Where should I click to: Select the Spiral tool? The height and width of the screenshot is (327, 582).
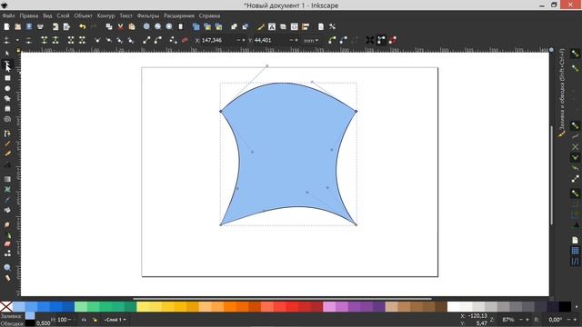[x=7, y=119]
